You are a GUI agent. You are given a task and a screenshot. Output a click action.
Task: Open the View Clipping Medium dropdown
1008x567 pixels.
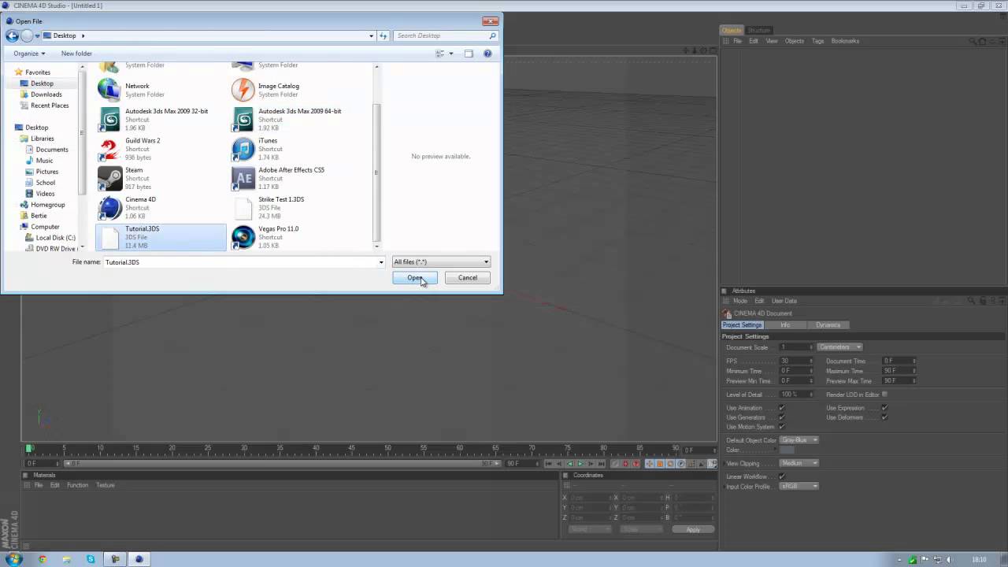point(799,463)
